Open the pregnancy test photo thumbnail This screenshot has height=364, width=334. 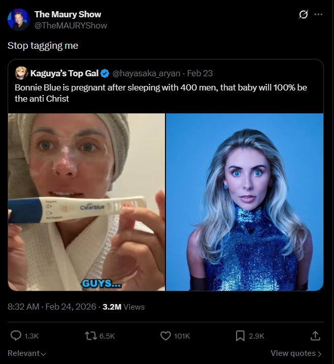pyautogui.click(x=86, y=202)
